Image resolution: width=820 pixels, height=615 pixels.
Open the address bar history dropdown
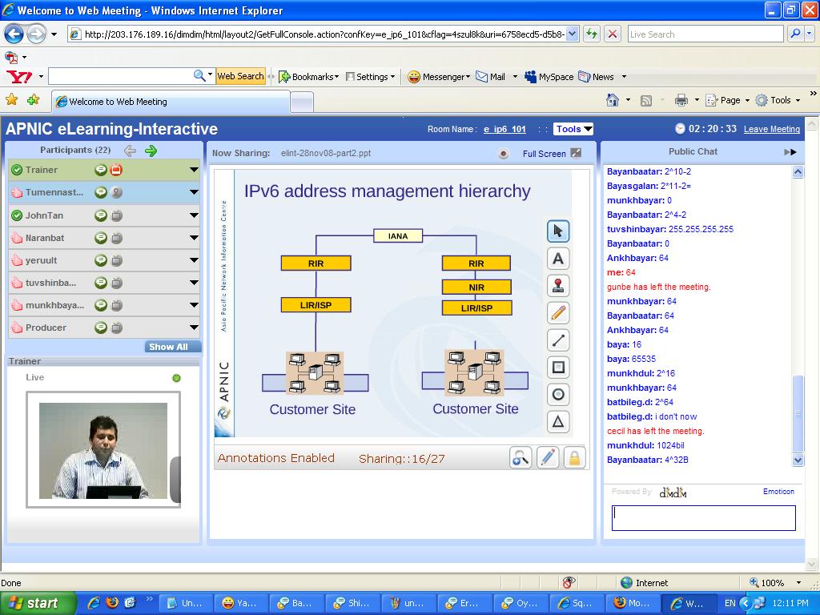point(572,34)
